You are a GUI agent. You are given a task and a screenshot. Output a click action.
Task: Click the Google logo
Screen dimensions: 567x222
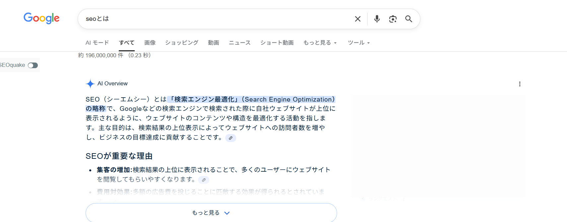pyautogui.click(x=41, y=18)
